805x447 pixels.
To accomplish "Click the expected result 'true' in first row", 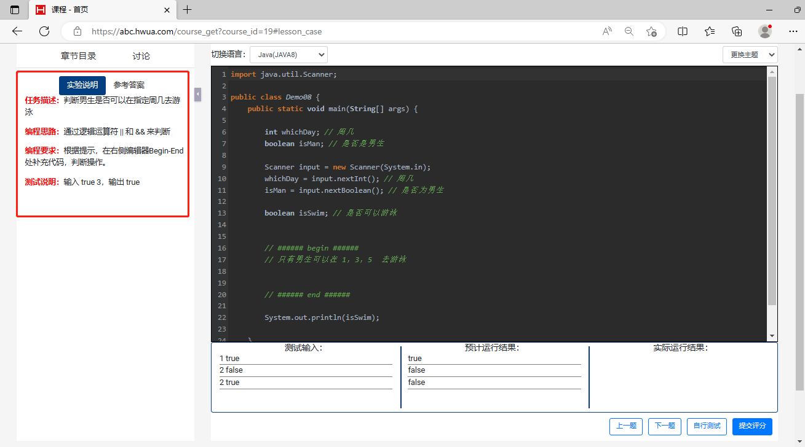I will point(415,359).
